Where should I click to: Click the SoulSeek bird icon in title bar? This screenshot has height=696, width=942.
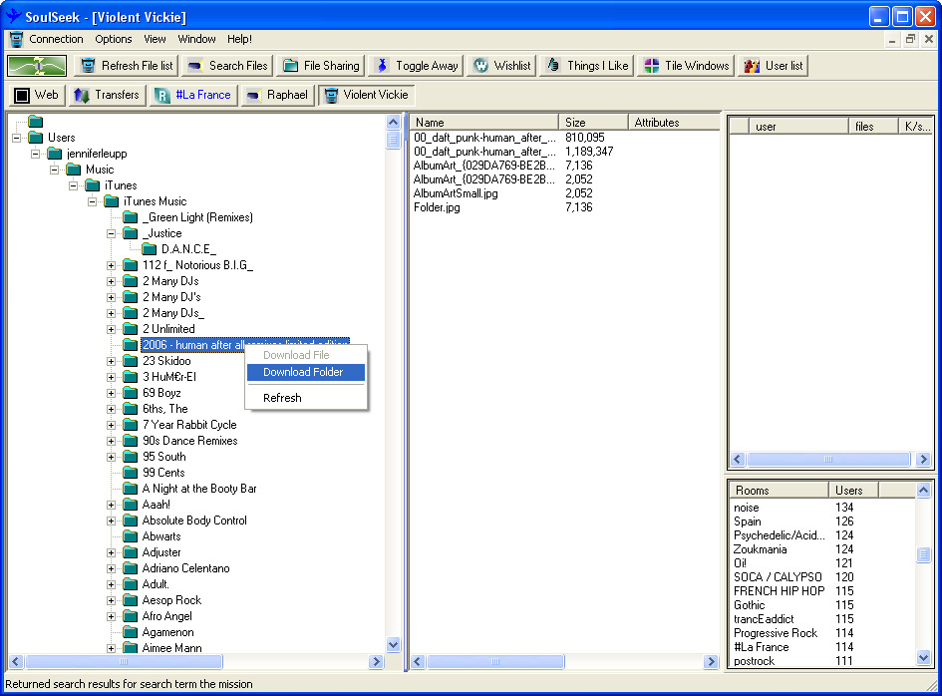tap(13, 16)
